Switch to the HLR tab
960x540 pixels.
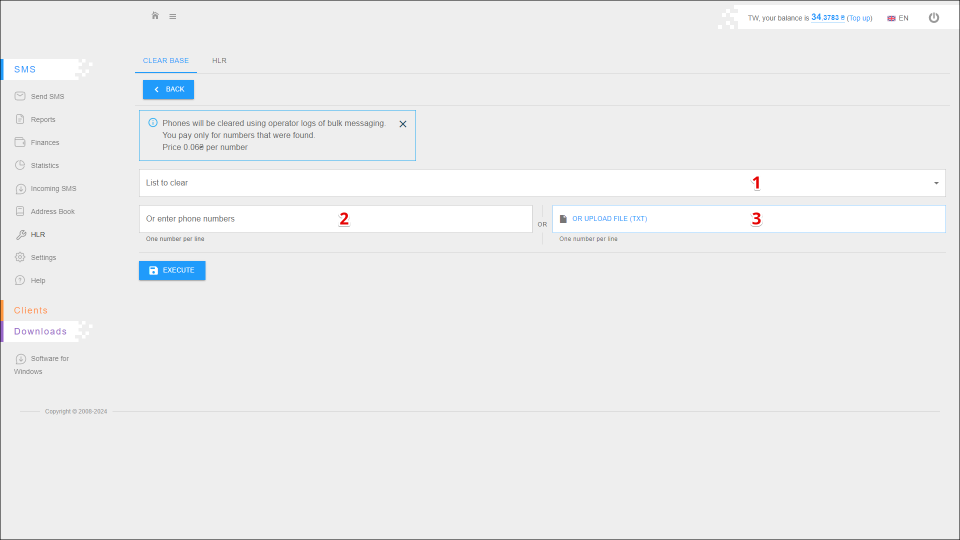219,60
